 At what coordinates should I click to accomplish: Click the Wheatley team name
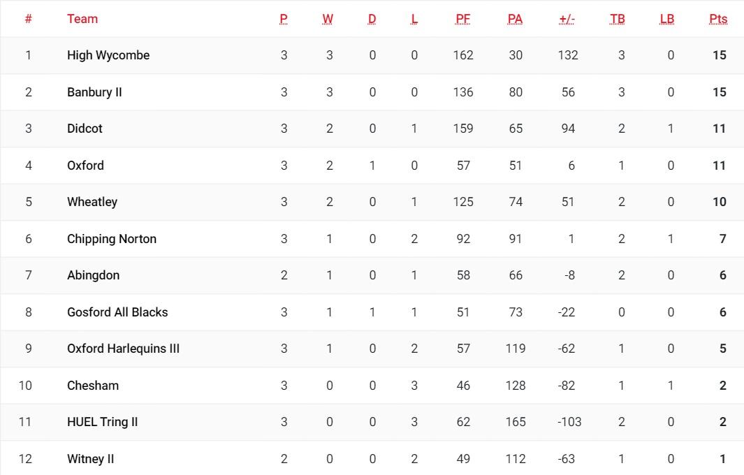click(92, 202)
